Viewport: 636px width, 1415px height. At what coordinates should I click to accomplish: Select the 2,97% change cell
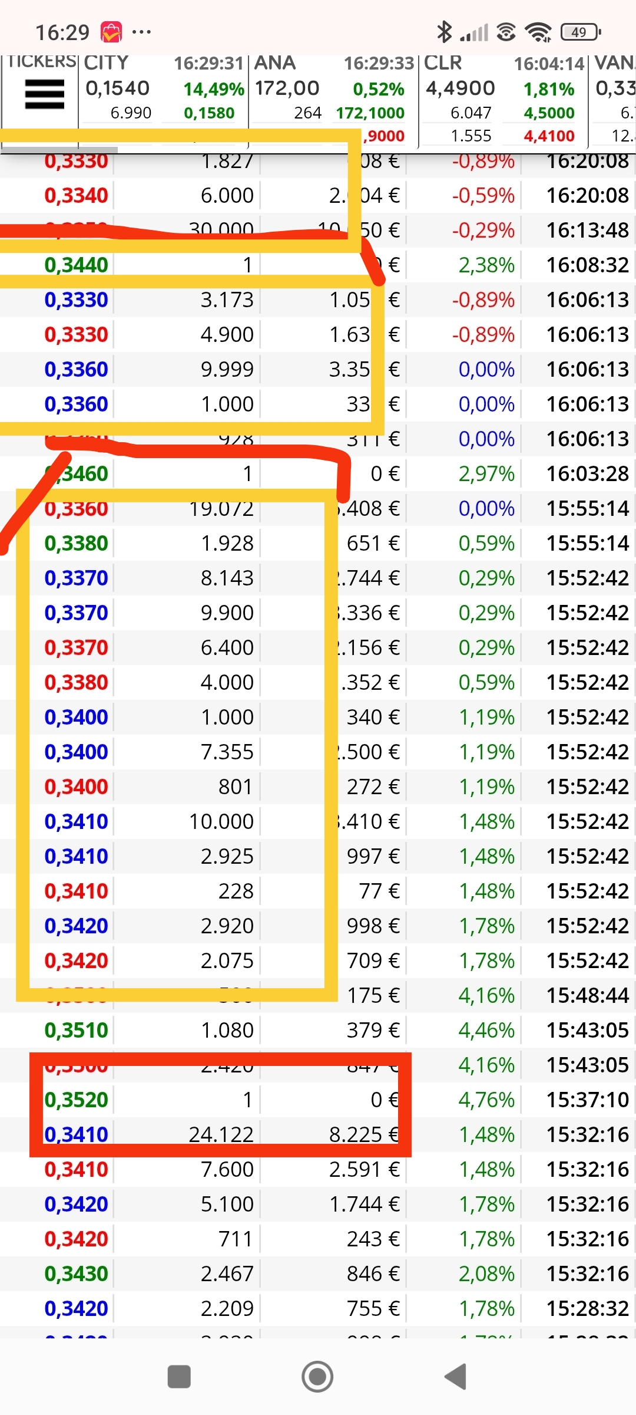point(487,474)
